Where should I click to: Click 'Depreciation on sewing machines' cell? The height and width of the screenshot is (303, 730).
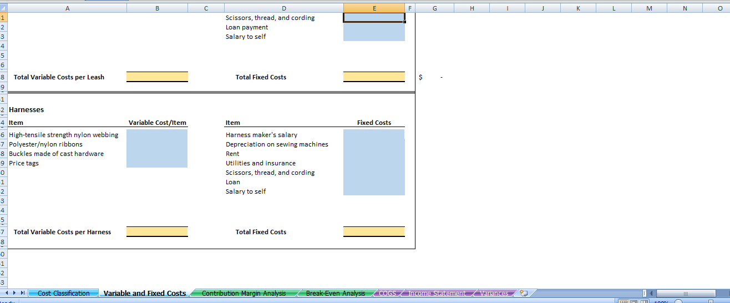click(x=277, y=144)
